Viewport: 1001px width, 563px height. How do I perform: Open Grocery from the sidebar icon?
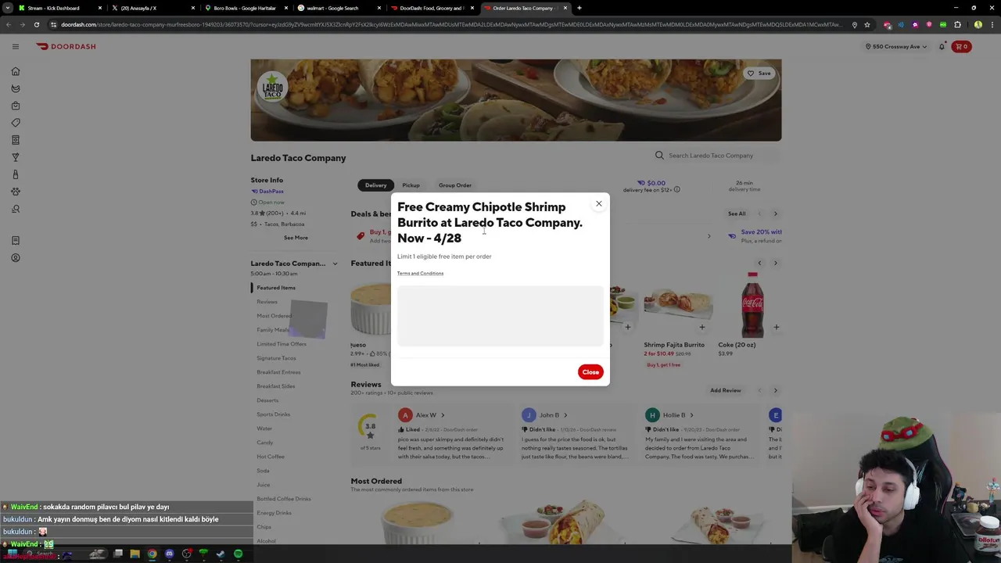tap(16, 88)
